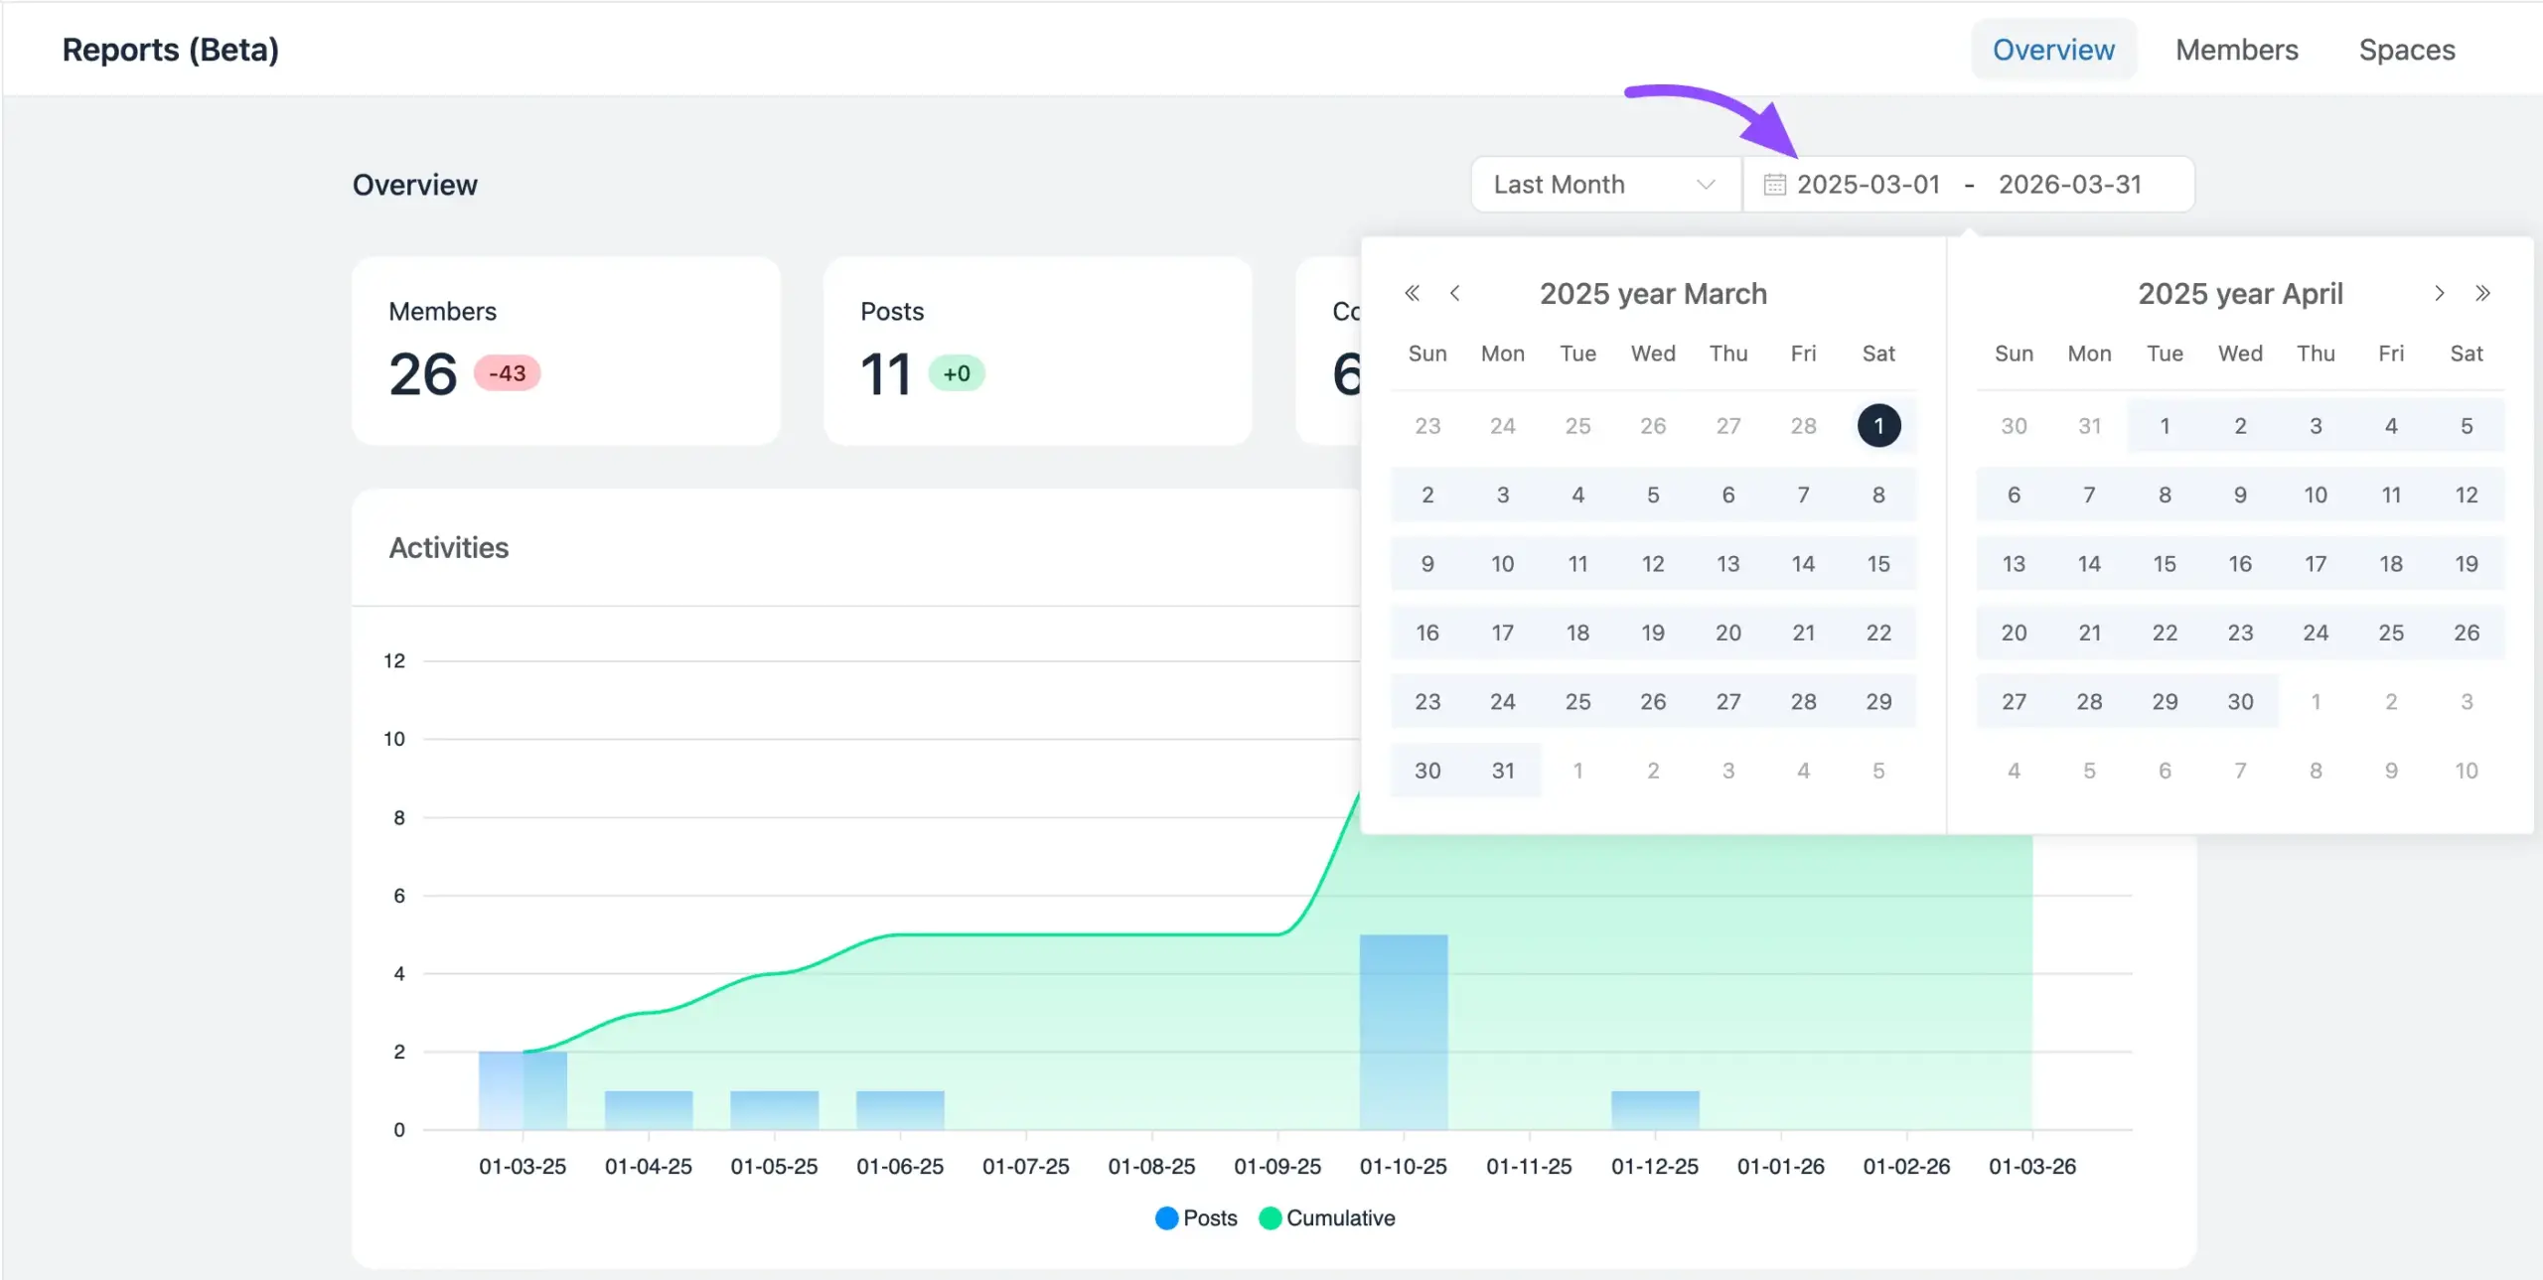Edit the end date 2026-03-31 field
The width and height of the screenshot is (2543, 1280).
[2069, 185]
